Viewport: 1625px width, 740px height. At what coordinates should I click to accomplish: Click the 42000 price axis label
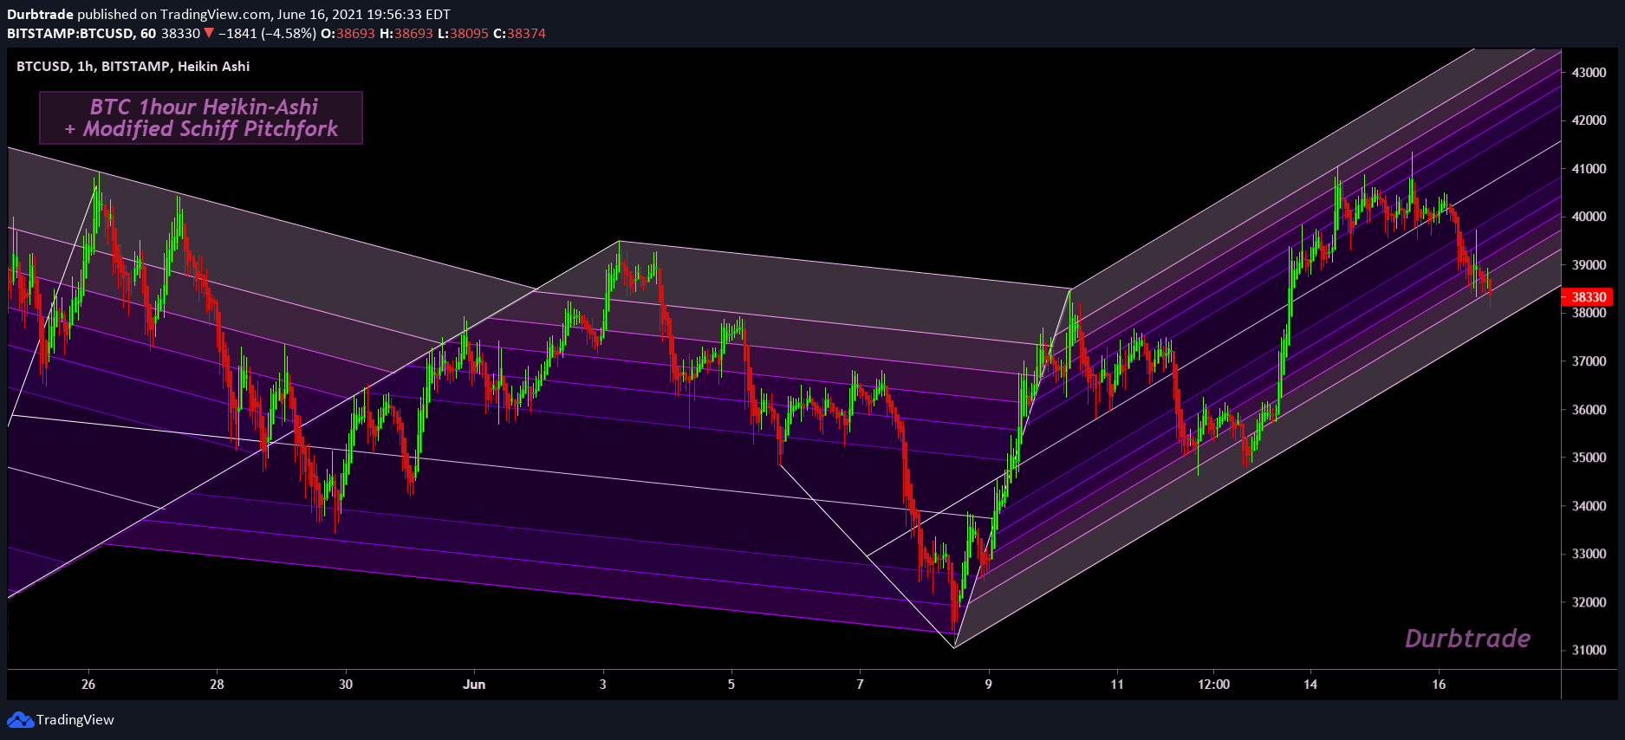[x=1589, y=120]
